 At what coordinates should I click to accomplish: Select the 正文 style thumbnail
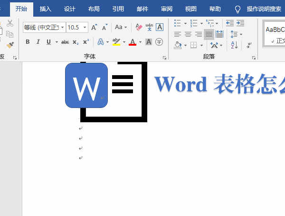pos(275,34)
